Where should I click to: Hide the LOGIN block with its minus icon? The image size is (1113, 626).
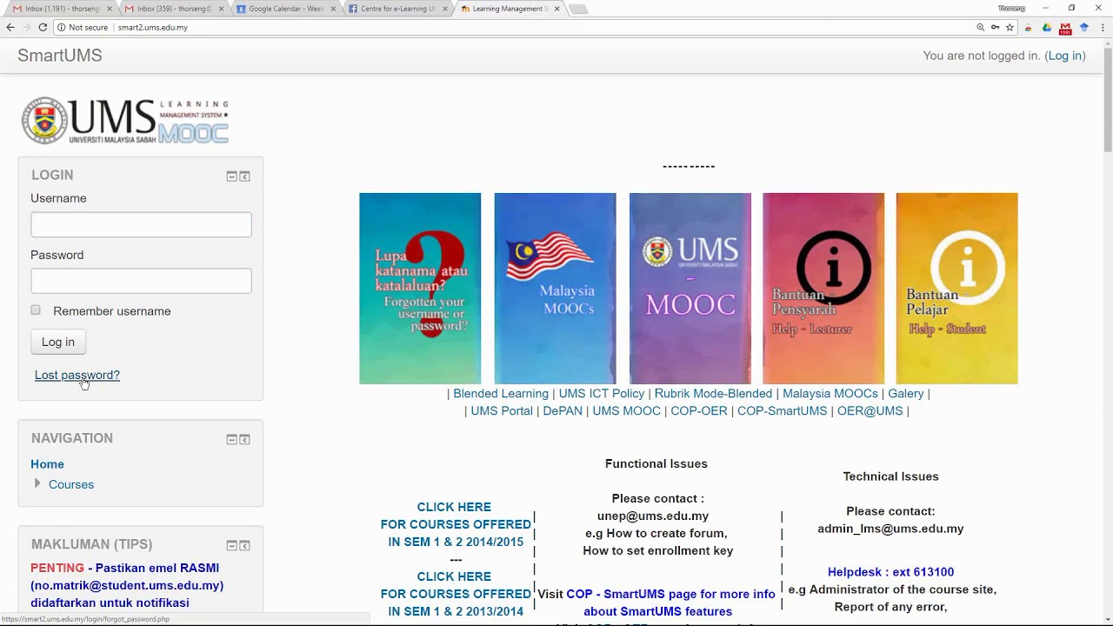point(231,176)
